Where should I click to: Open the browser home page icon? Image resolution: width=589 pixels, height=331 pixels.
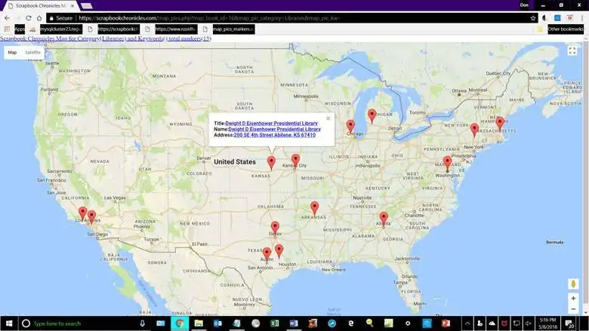(39, 18)
